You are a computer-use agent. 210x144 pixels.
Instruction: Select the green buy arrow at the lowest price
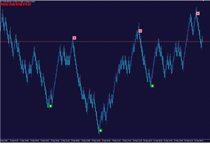pyautogui.click(x=101, y=131)
